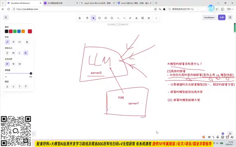Screen dimensions: 236x147
Task: Select the Diamond tool
Action: tap(106, 18)
